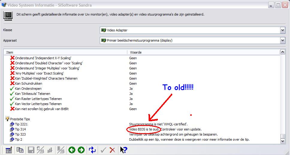Open the Klasse dropdown arrow
Image resolution: width=290 pixels, height=155 pixels.
coord(283,30)
